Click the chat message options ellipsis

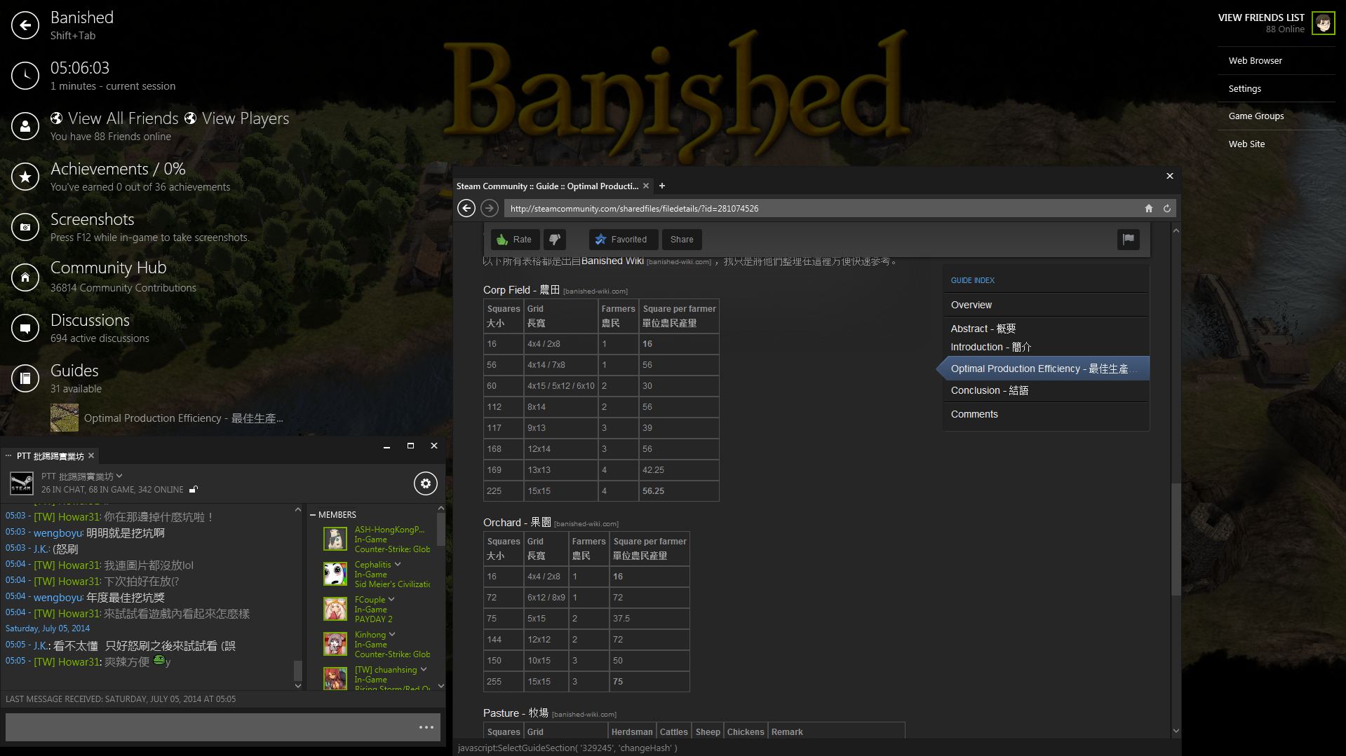[426, 727]
